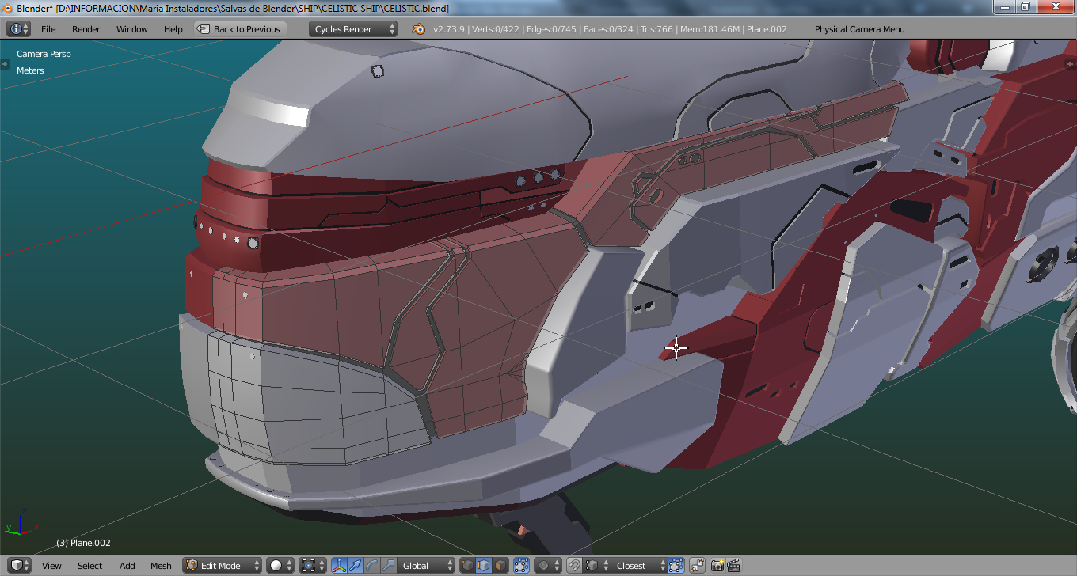Open the Edit Mode selector dropdown
Screen dimensions: 1077x576
coord(223,566)
